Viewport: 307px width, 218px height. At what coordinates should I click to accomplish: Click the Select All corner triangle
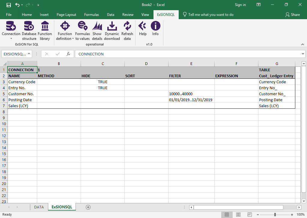tap(5, 63)
